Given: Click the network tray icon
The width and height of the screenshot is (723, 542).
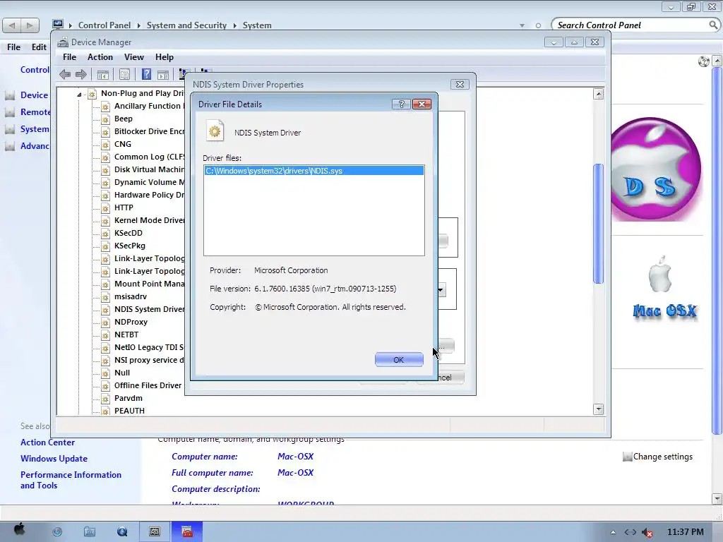Looking at the screenshot, I should click(631, 532).
